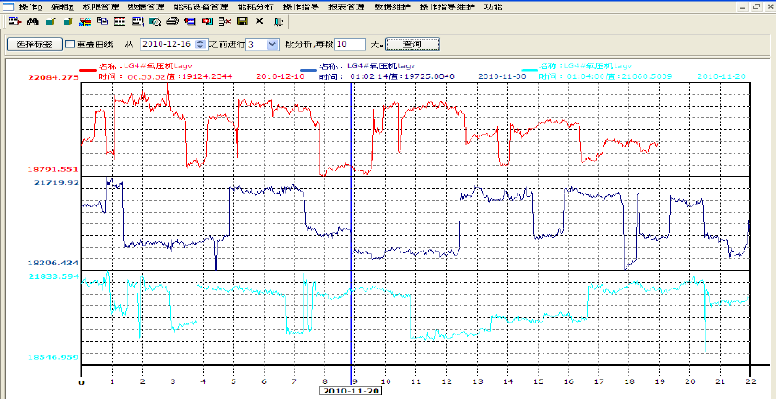Click the floppy disk save icon
The image size is (776, 399).
[242, 20]
